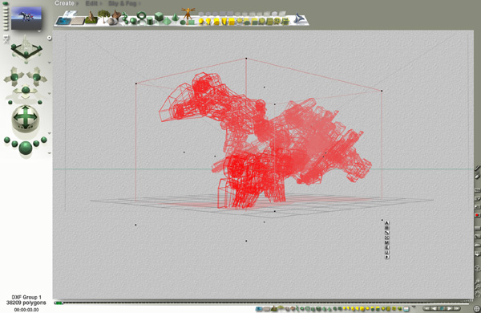Click the far-left small render control sphere
Viewport: 481px width, 313px height.
6,140
